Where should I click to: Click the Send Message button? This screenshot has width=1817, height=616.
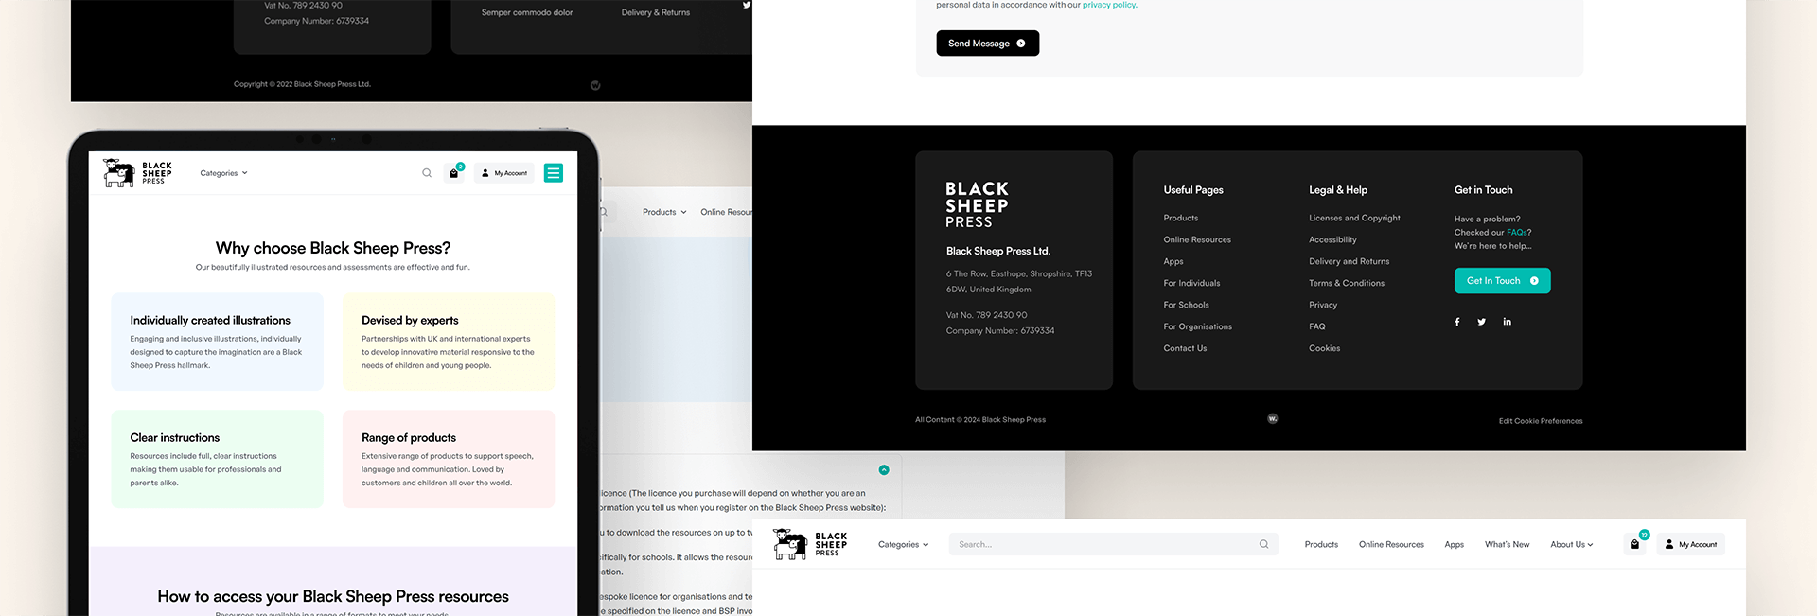click(x=987, y=44)
